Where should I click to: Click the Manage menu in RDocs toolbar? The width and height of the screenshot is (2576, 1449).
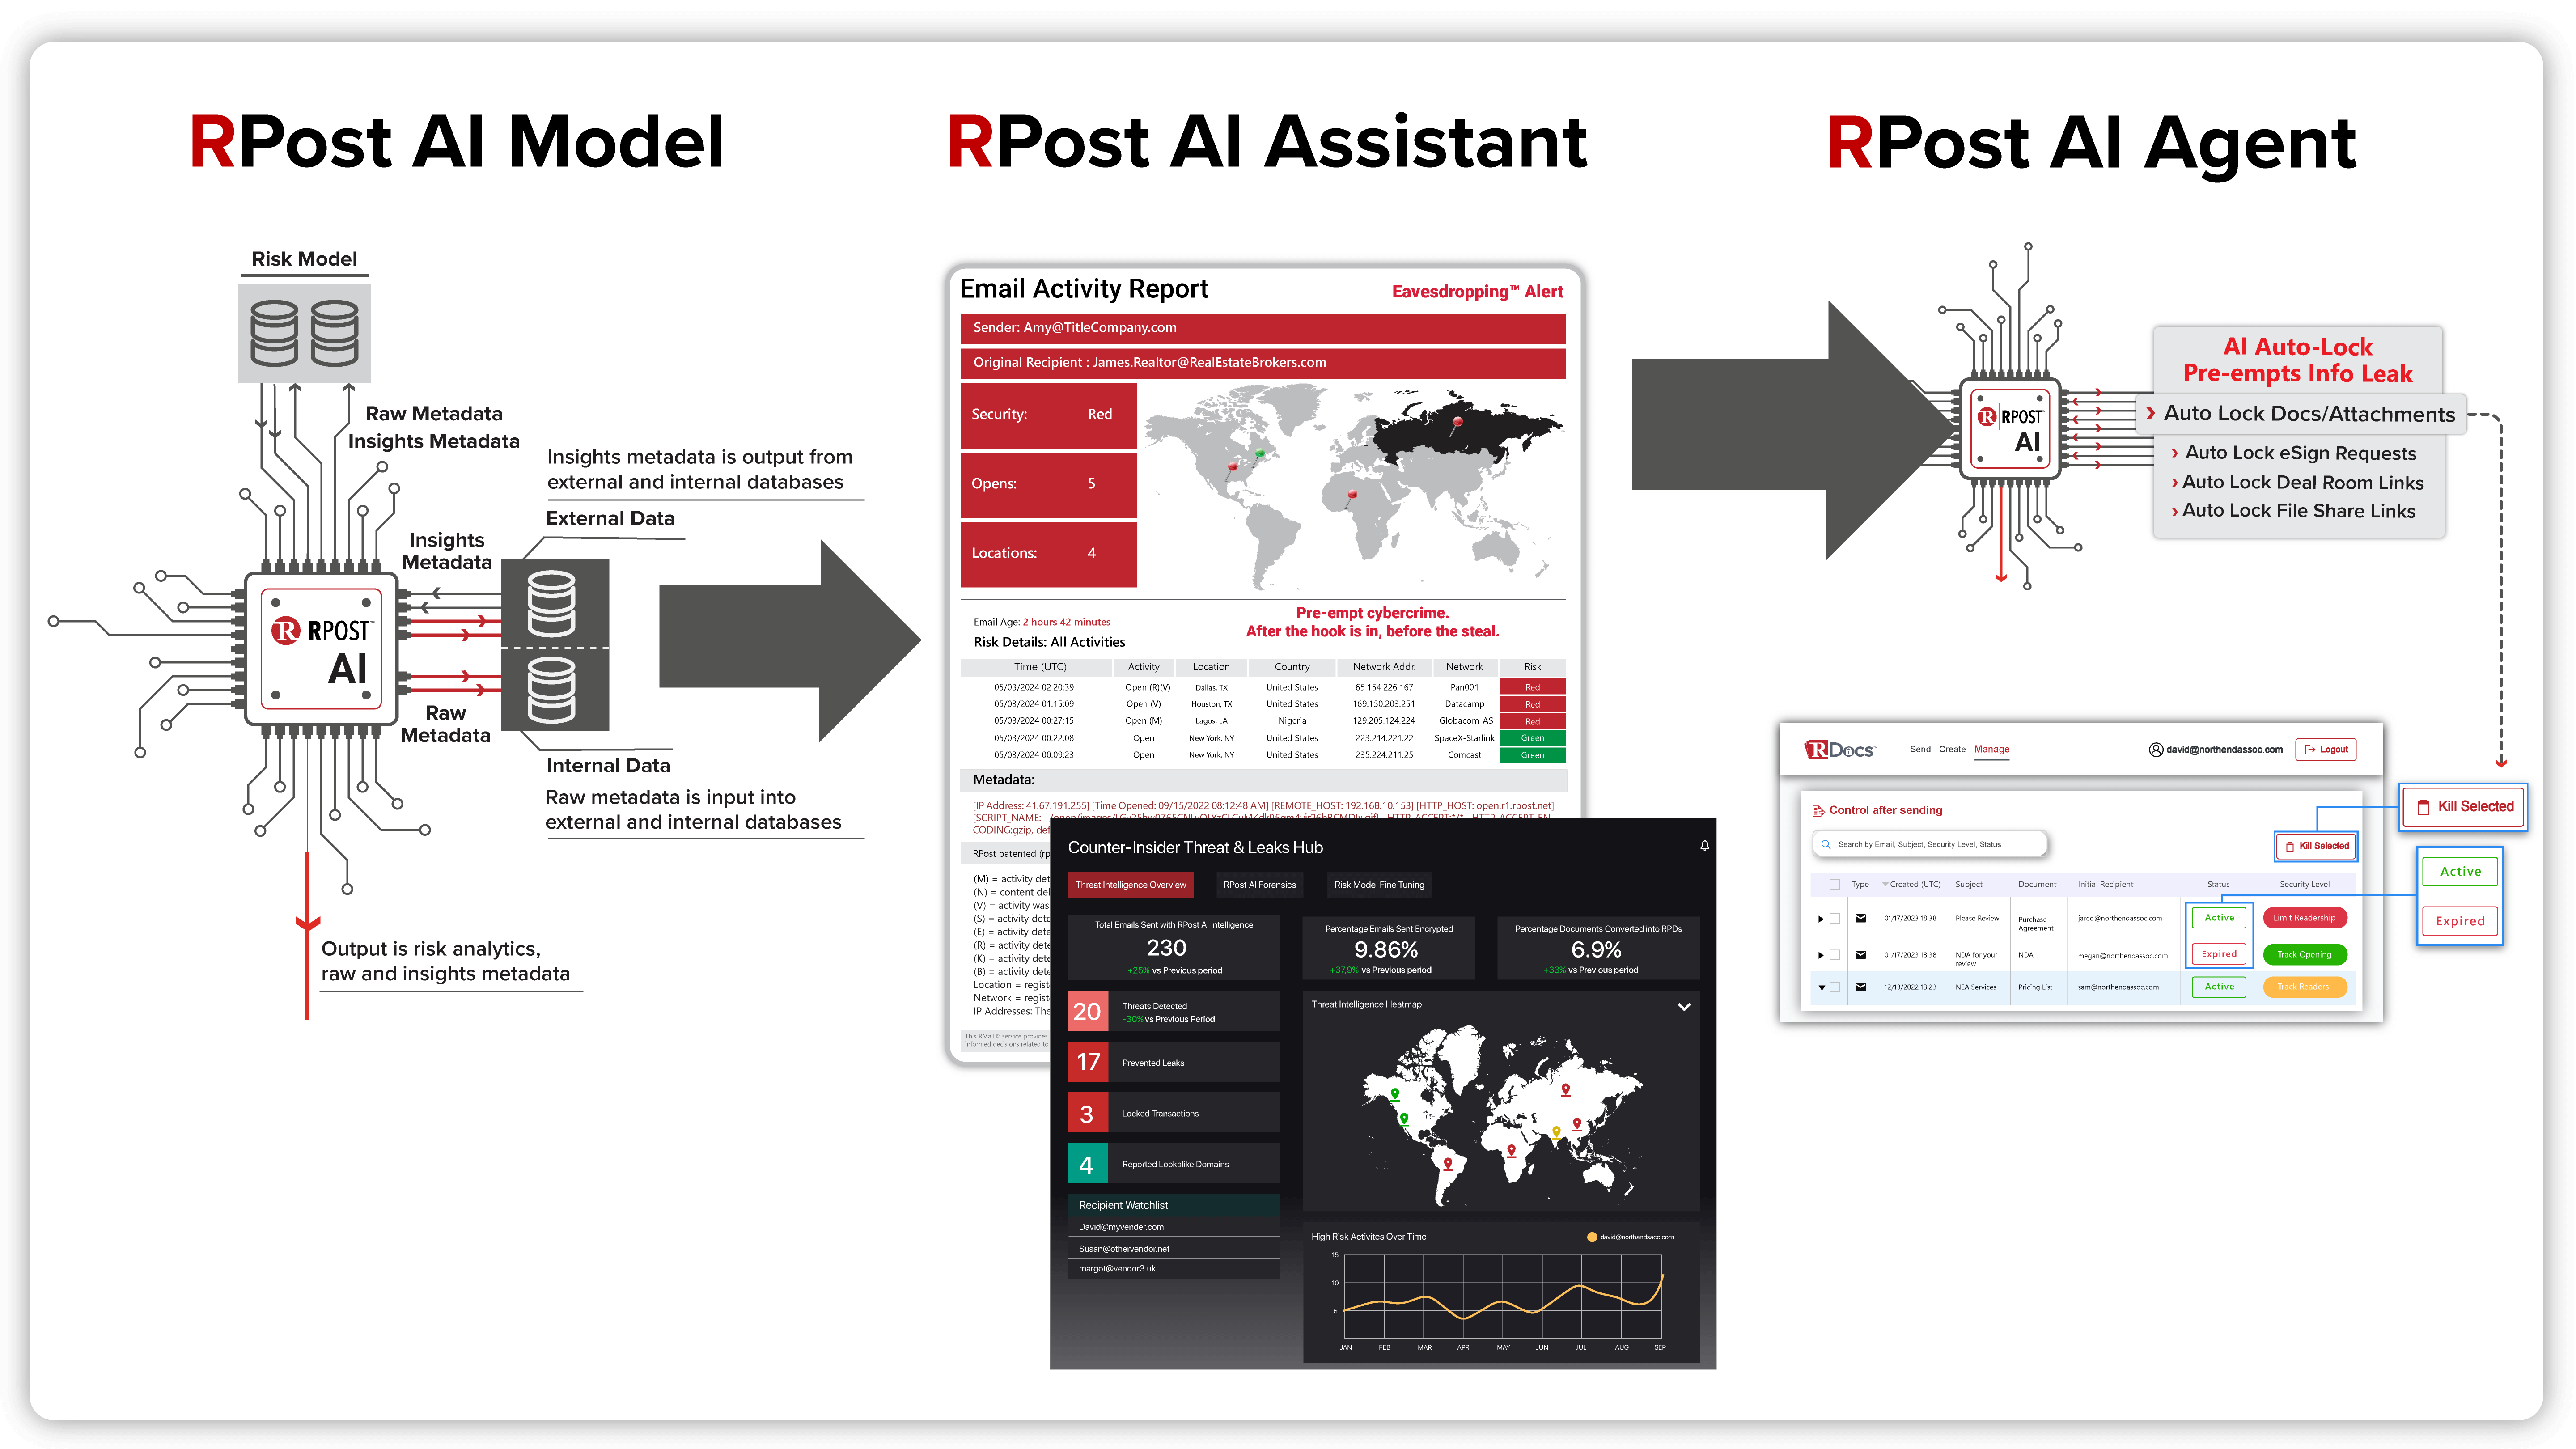[x=1992, y=748]
